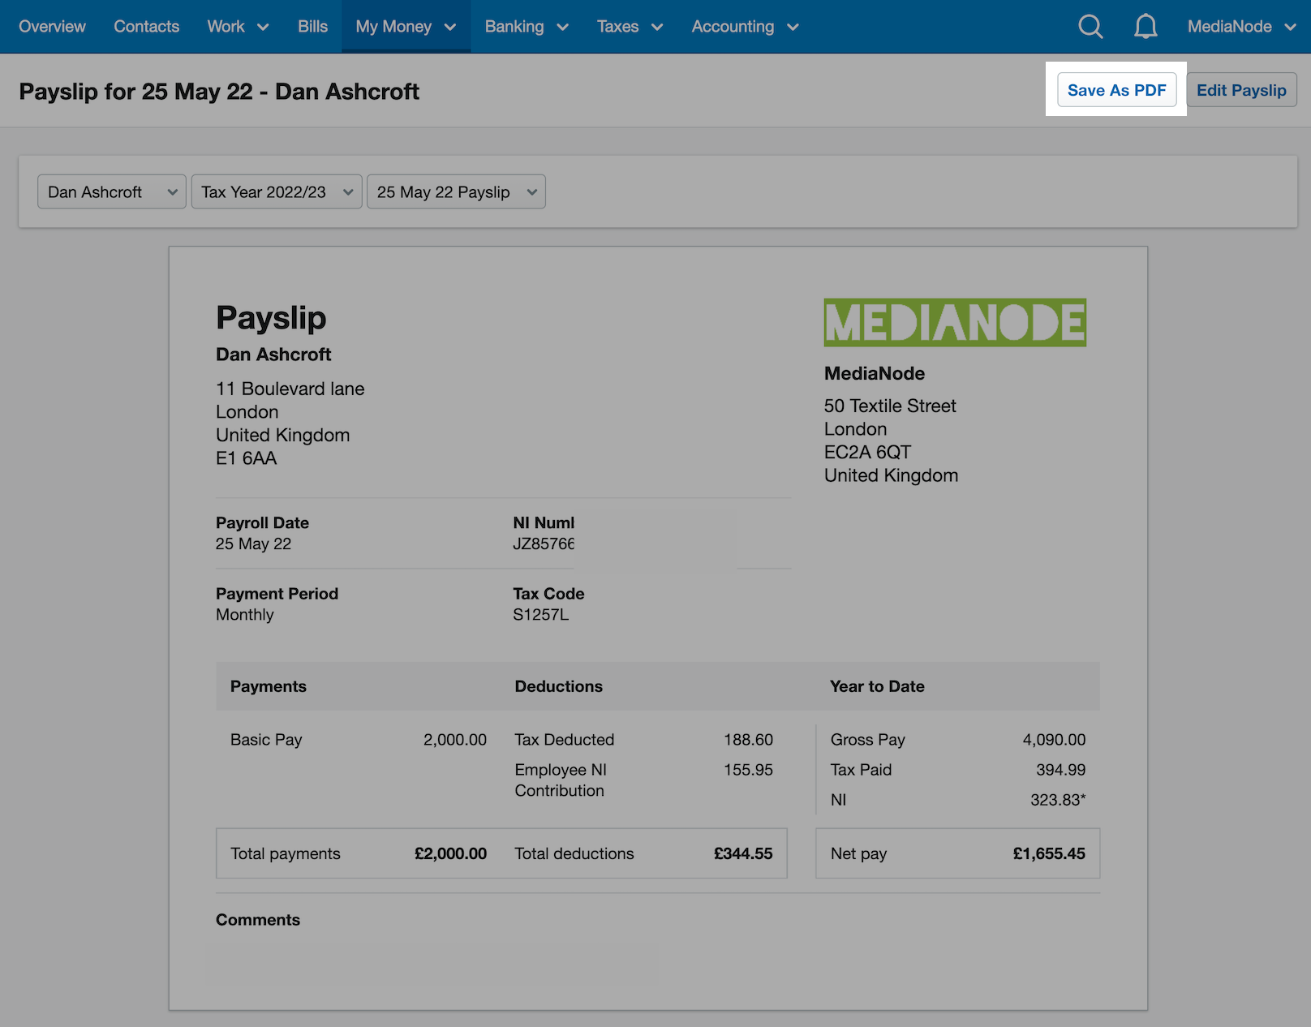The height and width of the screenshot is (1027, 1311).
Task: Click postcode EC2A 6QT
Action: (x=867, y=452)
